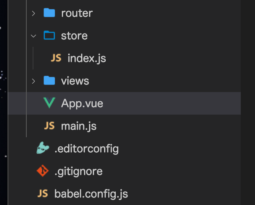Expand the router folder chevron
Viewport: 255px width, 205px height.
33,13
